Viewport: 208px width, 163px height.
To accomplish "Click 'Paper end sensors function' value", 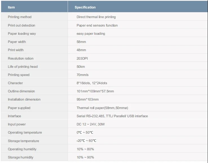I will click(x=97, y=25).
